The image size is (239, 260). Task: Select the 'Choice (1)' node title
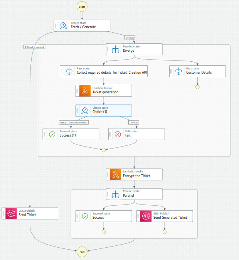point(100,112)
